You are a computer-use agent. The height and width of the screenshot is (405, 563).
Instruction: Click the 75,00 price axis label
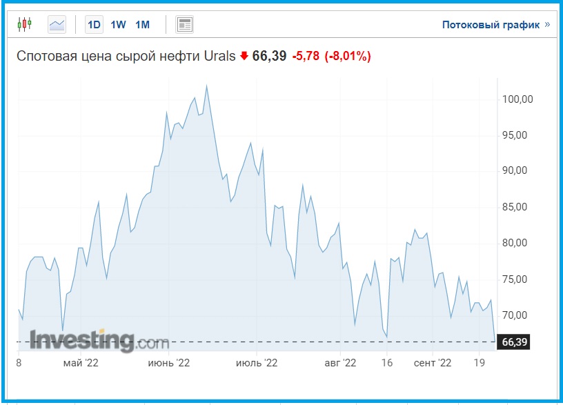[515, 279]
